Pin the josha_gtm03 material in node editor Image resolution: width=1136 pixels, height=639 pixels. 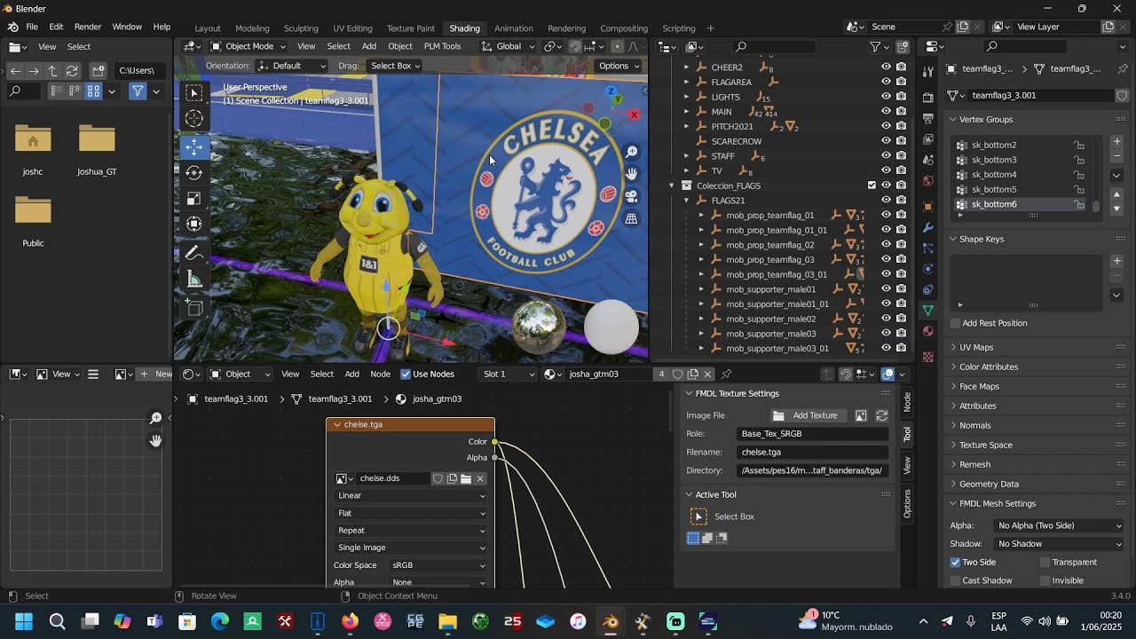727,374
